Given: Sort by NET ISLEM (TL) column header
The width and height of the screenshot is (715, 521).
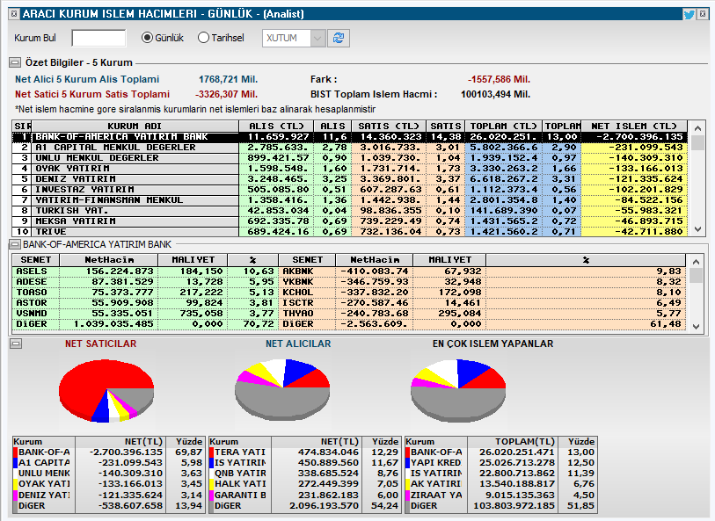Looking at the screenshot, I should click(x=634, y=126).
